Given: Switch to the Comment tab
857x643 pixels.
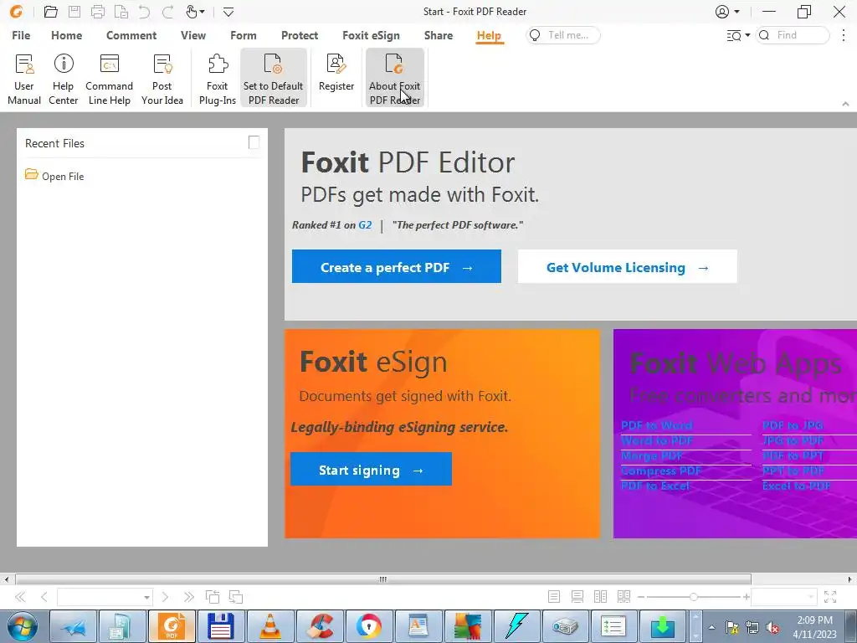Looking at the screenshot, I should click(x=131, y=35).
